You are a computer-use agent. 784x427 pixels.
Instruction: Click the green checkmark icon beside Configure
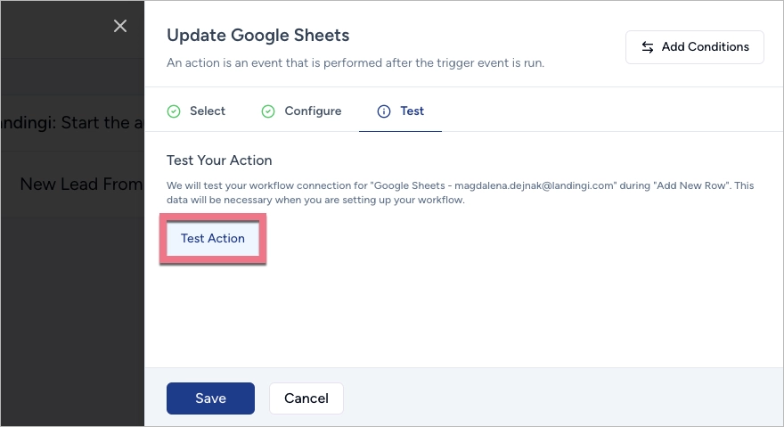pyautogui.click(x=268, y=111)
